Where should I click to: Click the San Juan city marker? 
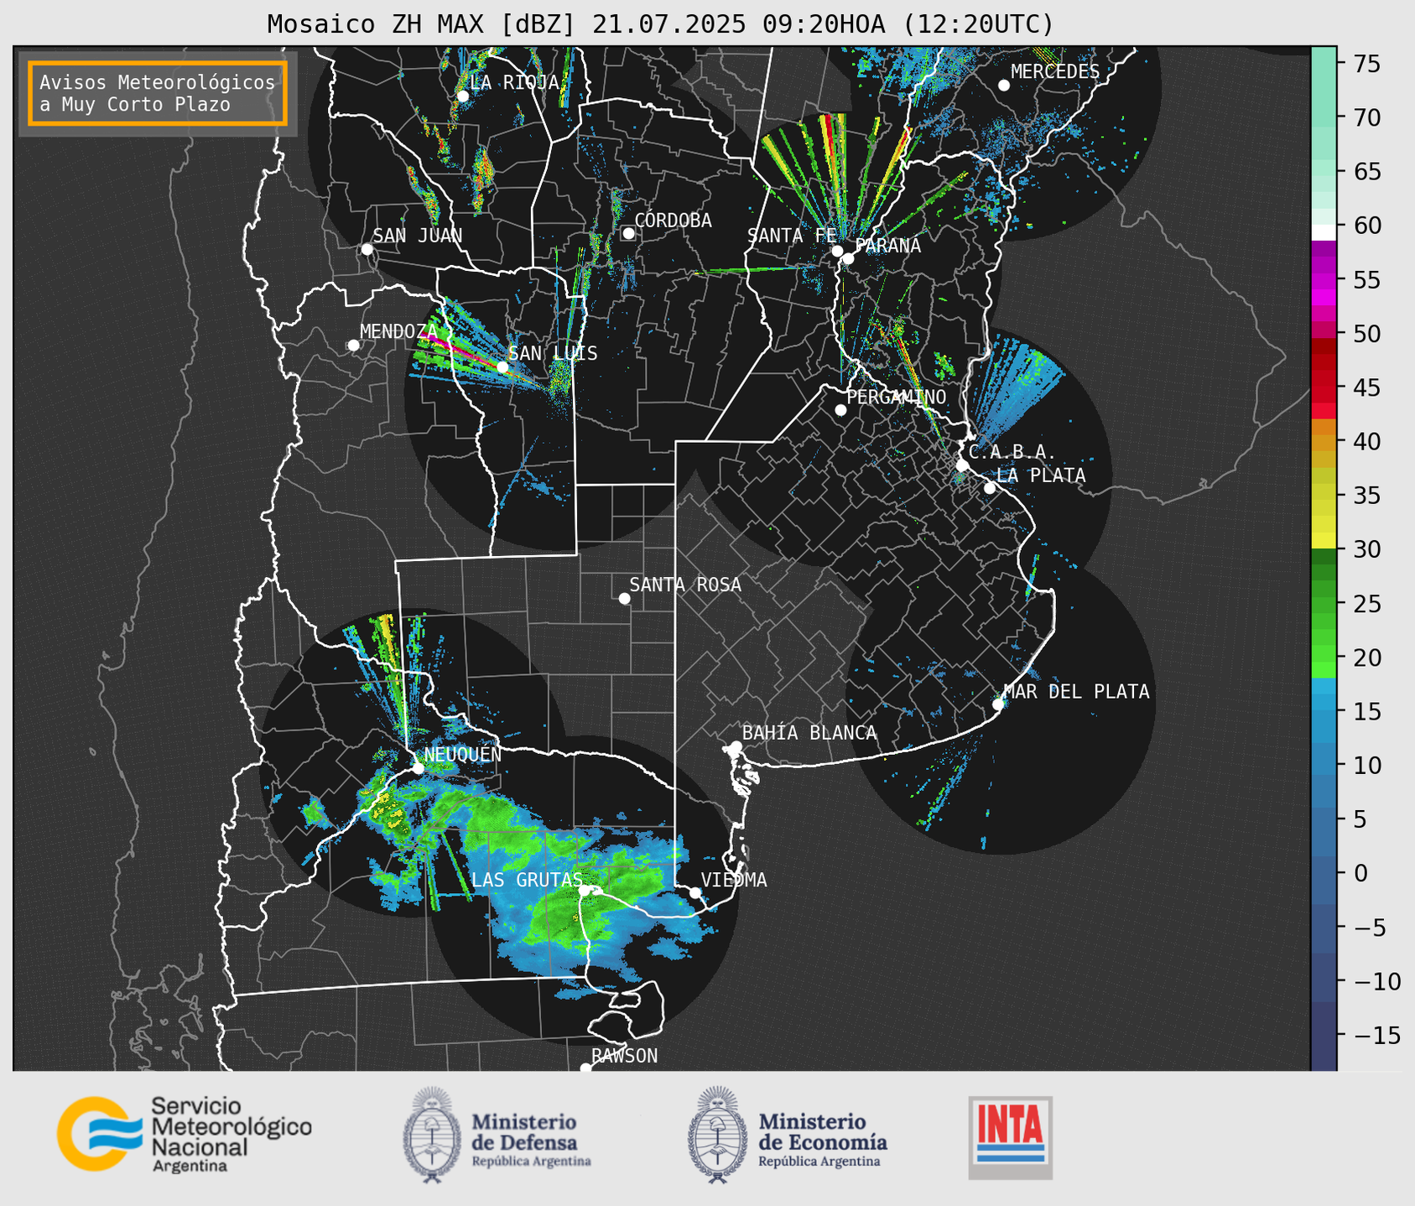(x=367, y=249)
